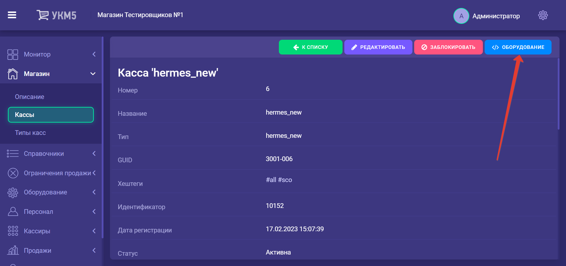Viewport: 566px width, 266px height.
Task: Click the Номер field label
Action: coord(128,90)
